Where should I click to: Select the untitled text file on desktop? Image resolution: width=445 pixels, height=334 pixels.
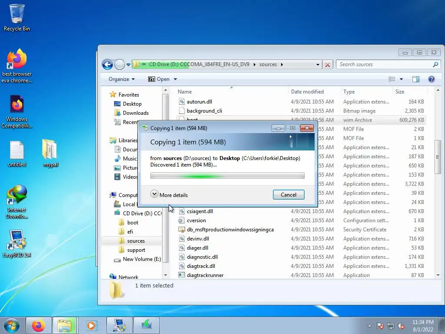point(17,154)
